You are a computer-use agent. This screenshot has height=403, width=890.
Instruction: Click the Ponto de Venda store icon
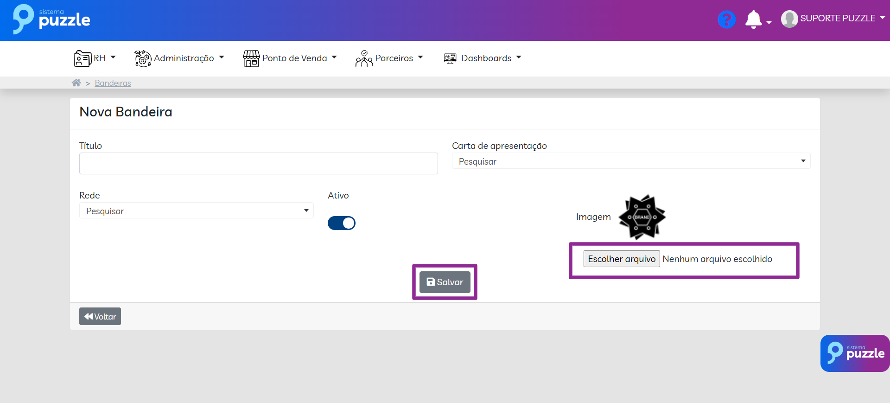(251, 58)
